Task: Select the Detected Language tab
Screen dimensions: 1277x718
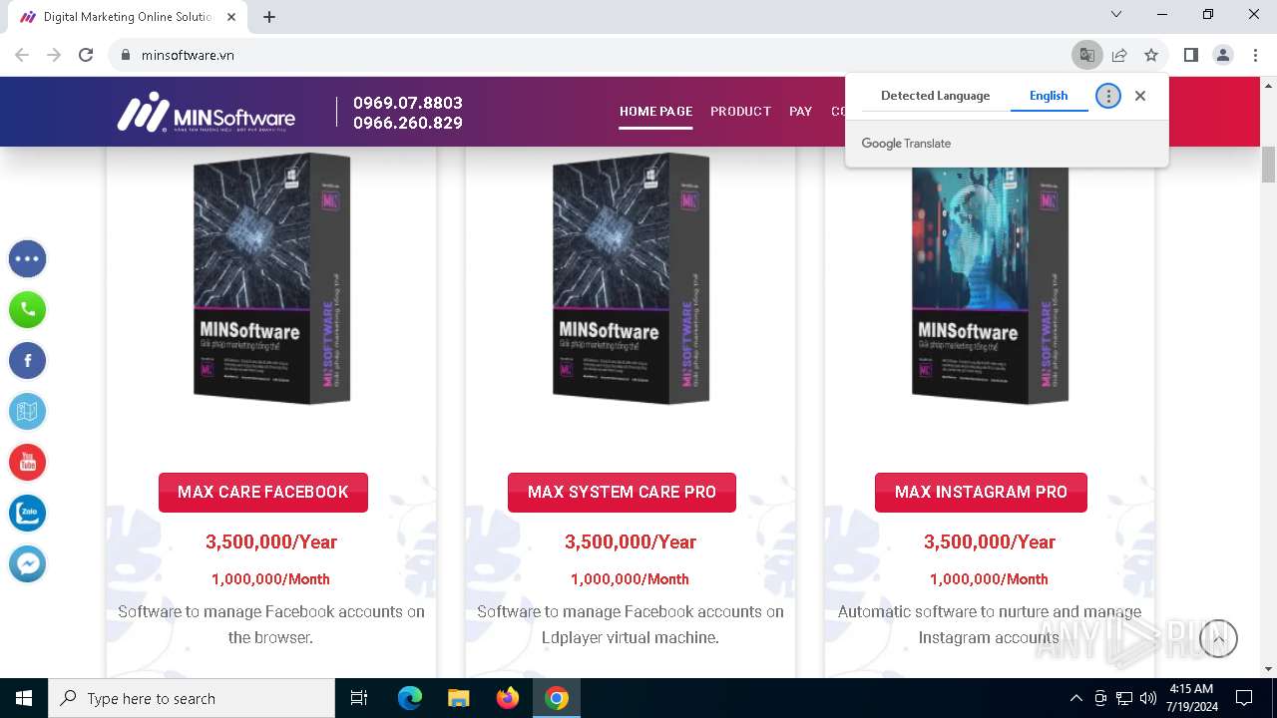Action: click(x=936, y=96)
